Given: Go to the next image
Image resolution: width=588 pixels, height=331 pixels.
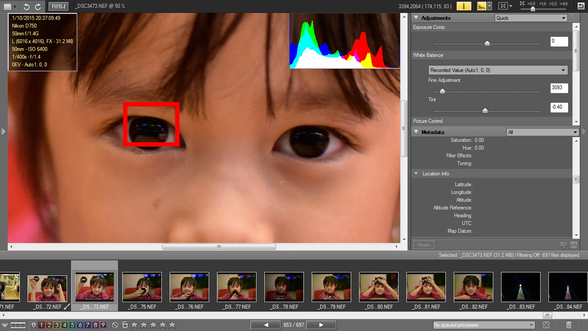Looking at the screenshot, I should [x=321, y=325].
